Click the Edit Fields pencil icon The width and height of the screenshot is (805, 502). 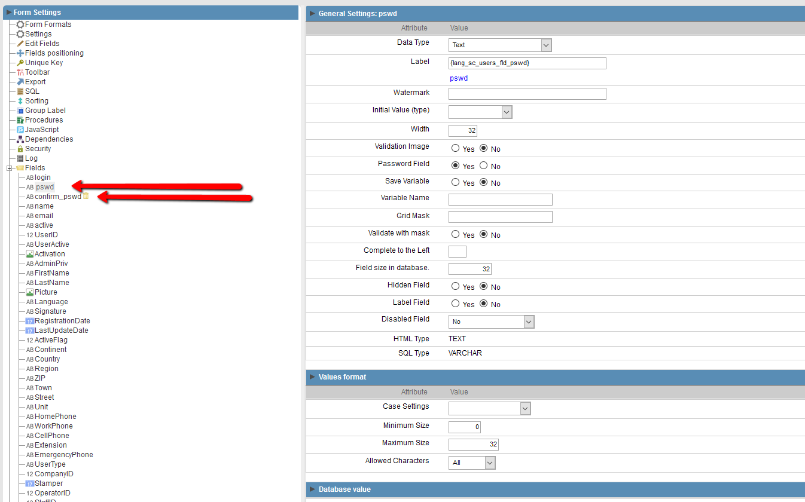20,44
